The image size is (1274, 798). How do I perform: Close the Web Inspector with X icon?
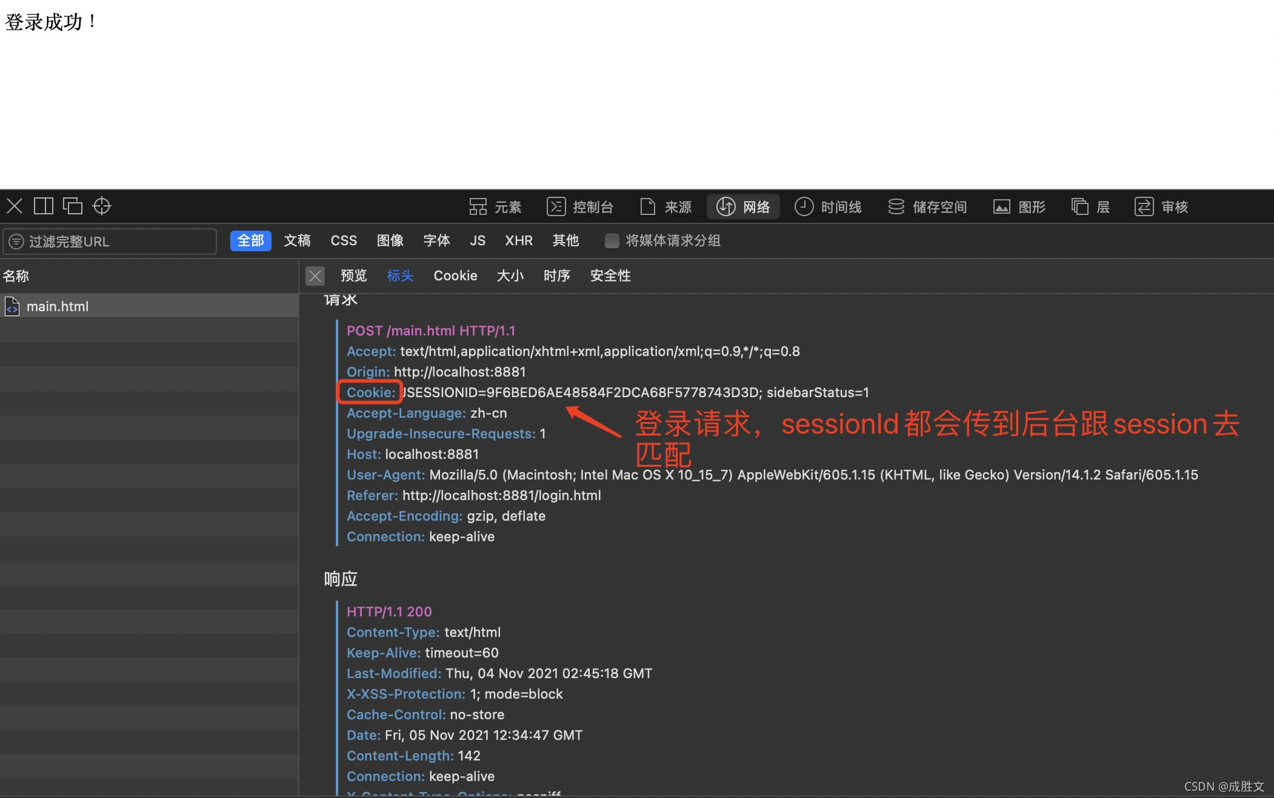click(15, 206)
